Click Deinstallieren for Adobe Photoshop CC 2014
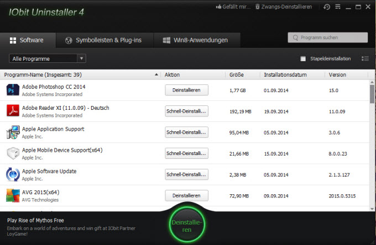Image resolution: width=376 pixels, height=245 pixels. point(186,90)
